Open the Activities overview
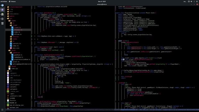 4,2
